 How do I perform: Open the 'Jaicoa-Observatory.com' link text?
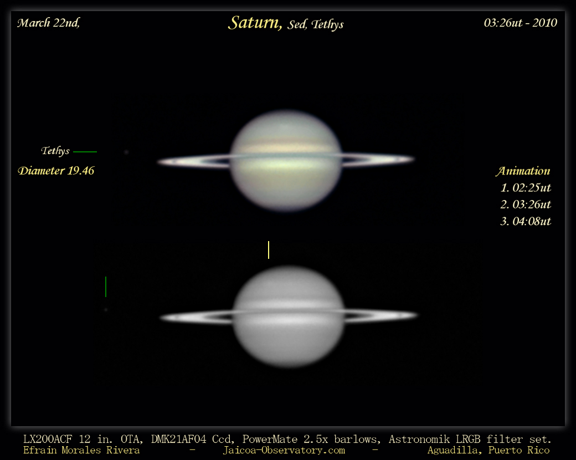[284, 450]
